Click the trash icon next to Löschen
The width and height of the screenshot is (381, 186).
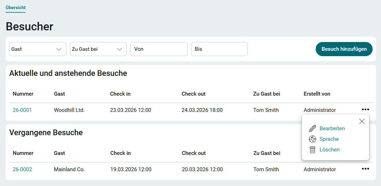pos(312,150)
